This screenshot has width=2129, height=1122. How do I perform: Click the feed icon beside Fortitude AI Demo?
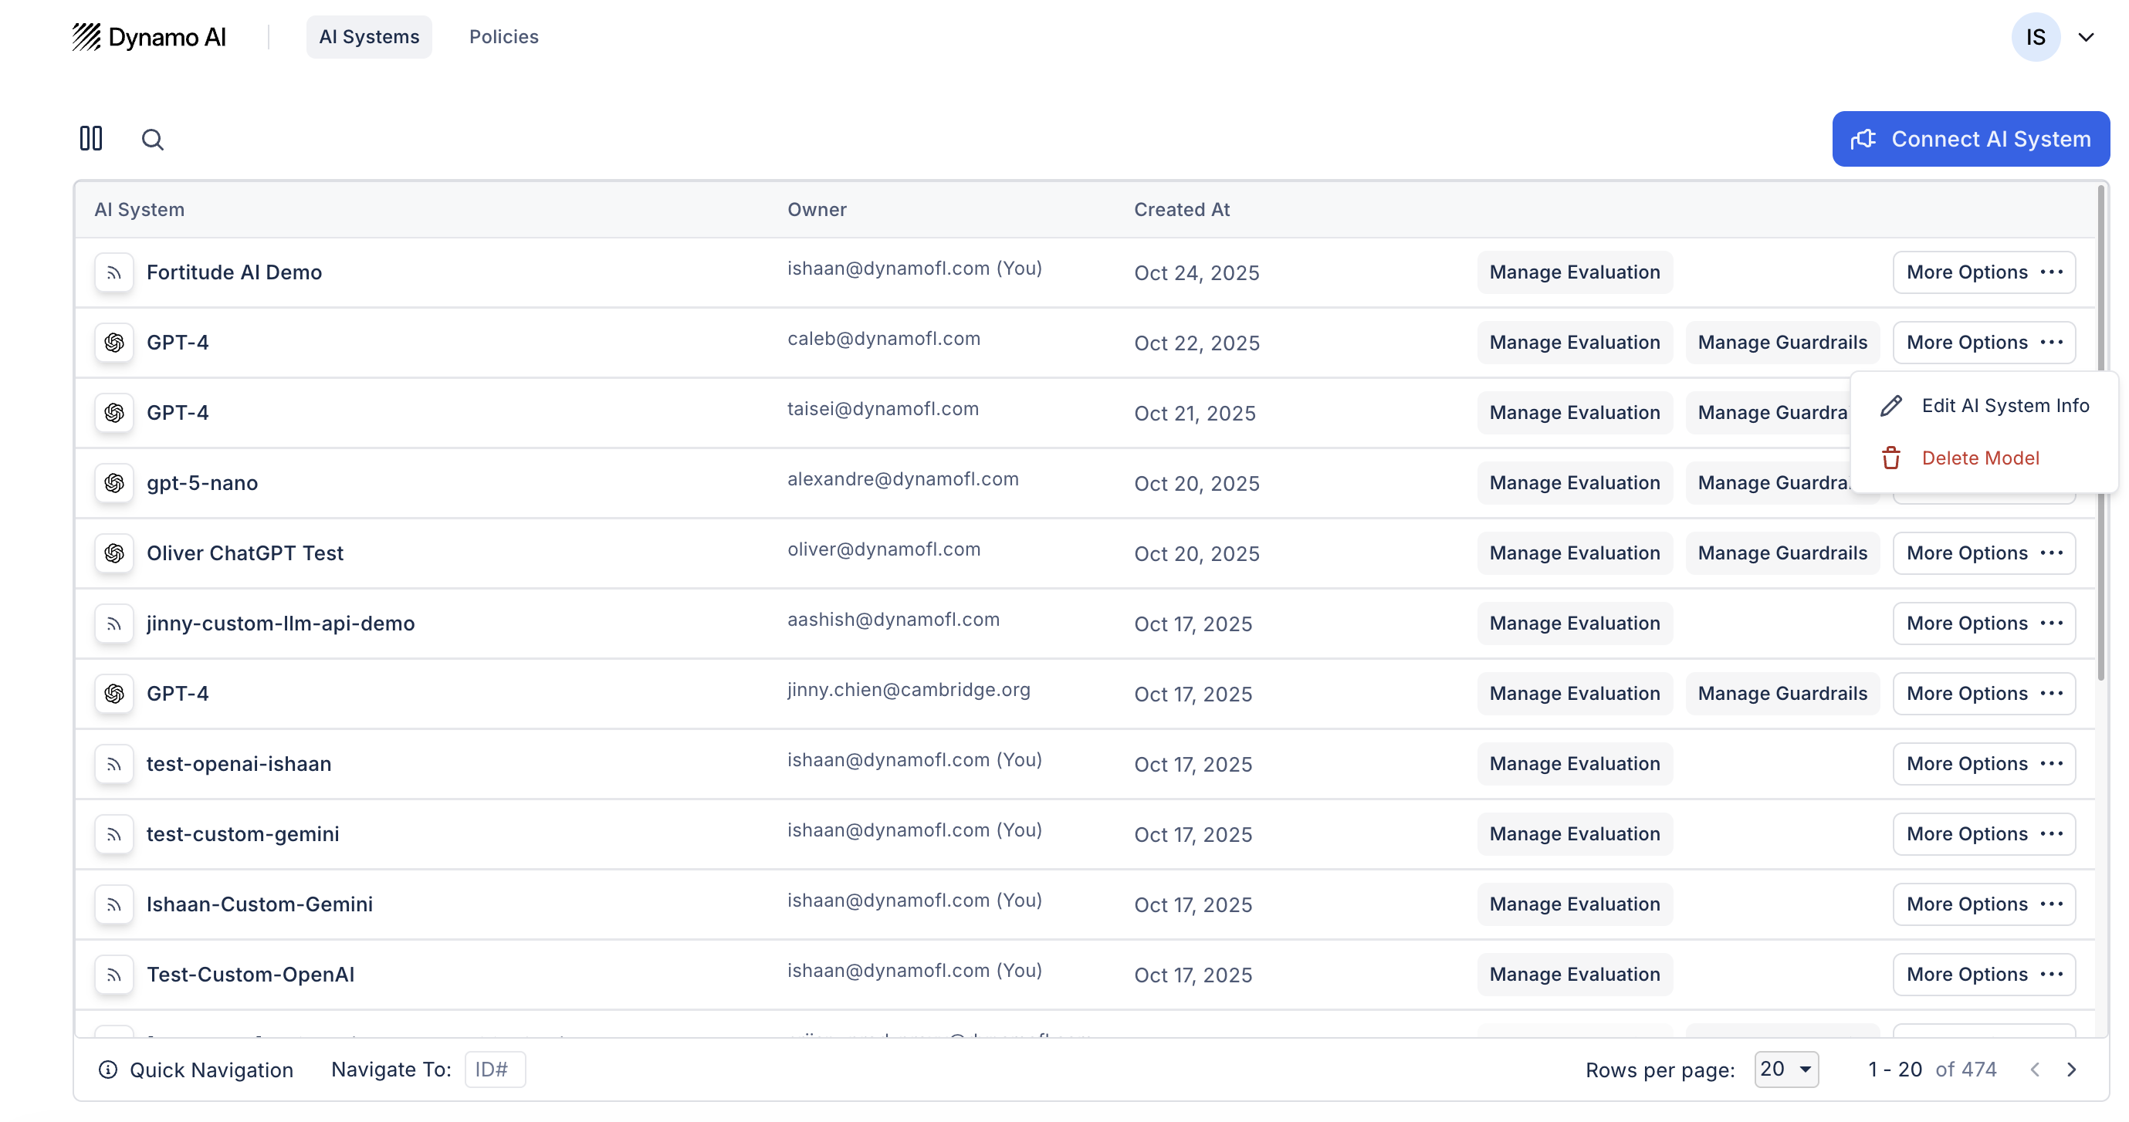114,272
